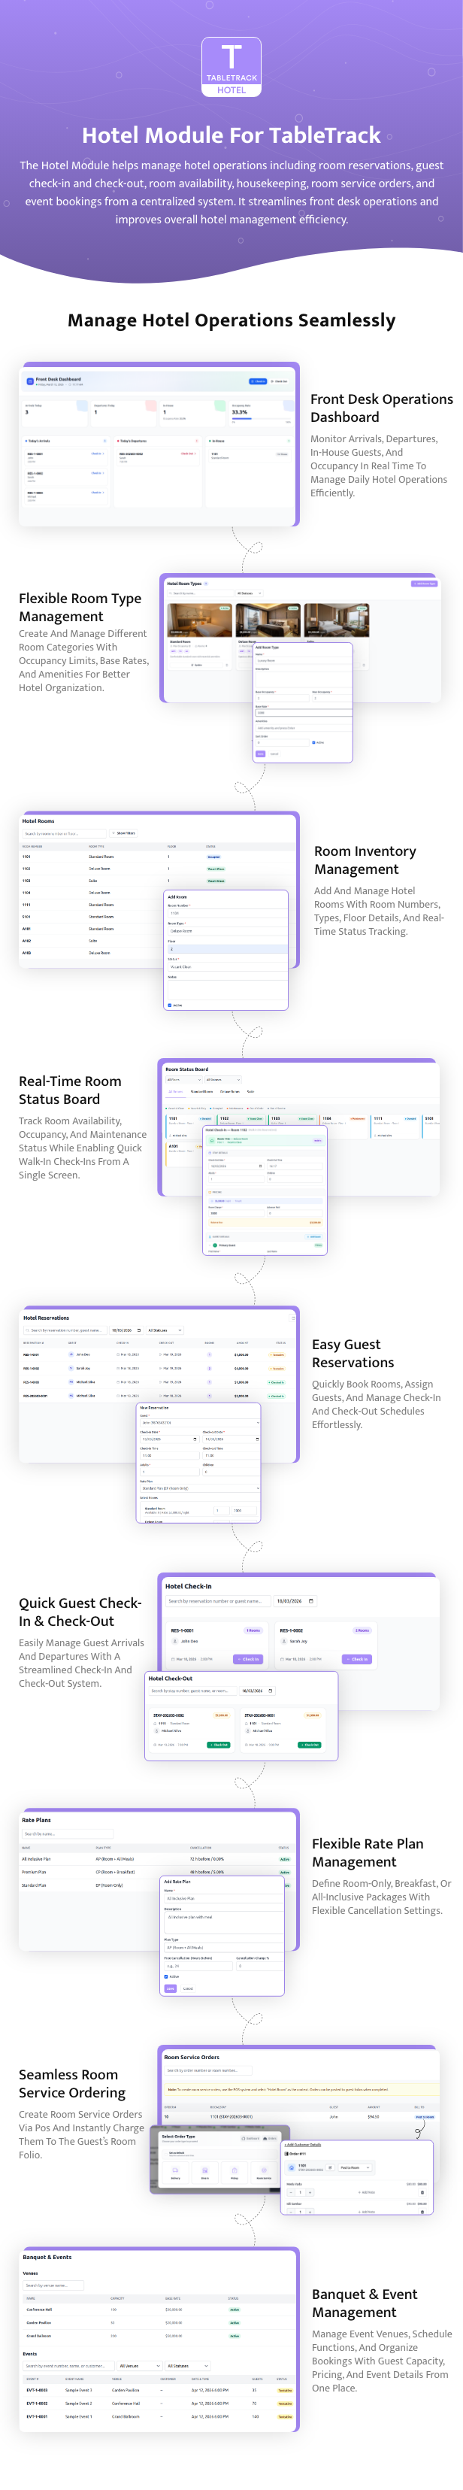This screenshot has width=463, height=2490.
Task: Open the Guest dropdown in New Reservation form
Action: click(x=200, y=1422)
